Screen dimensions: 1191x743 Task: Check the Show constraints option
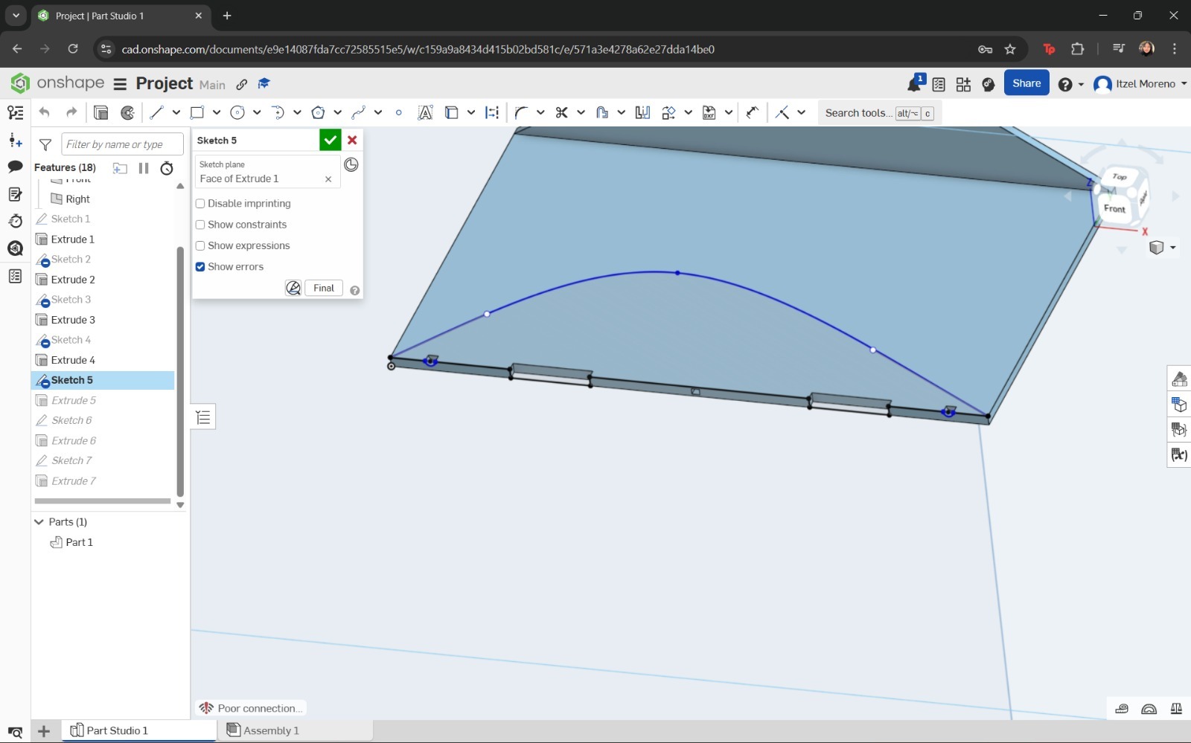[200, 224]
